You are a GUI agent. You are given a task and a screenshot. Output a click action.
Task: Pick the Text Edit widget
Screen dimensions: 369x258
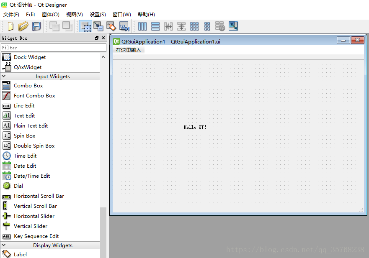click(51, 115)
